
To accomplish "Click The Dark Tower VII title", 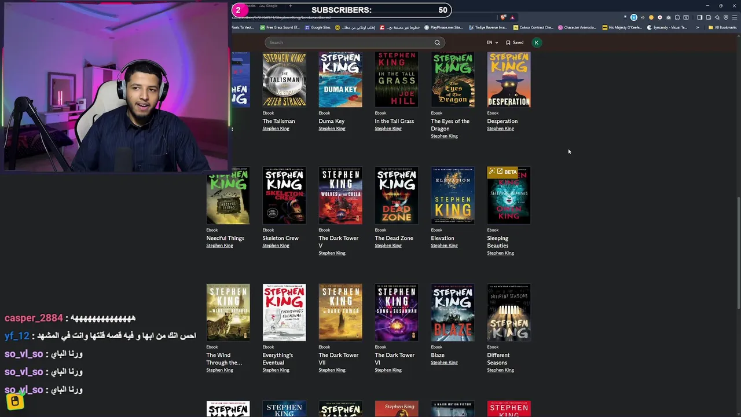I will 338,359.
